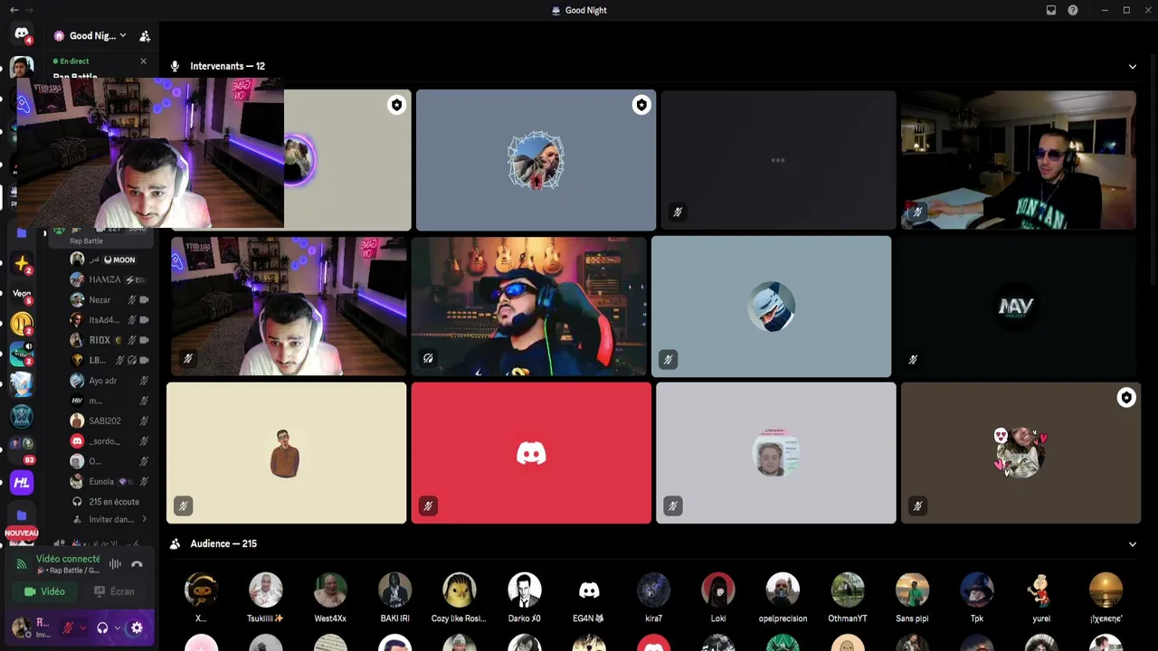Open the invite members icon beside Good Night
The image size is (1158, 651).
coord(145,36)
